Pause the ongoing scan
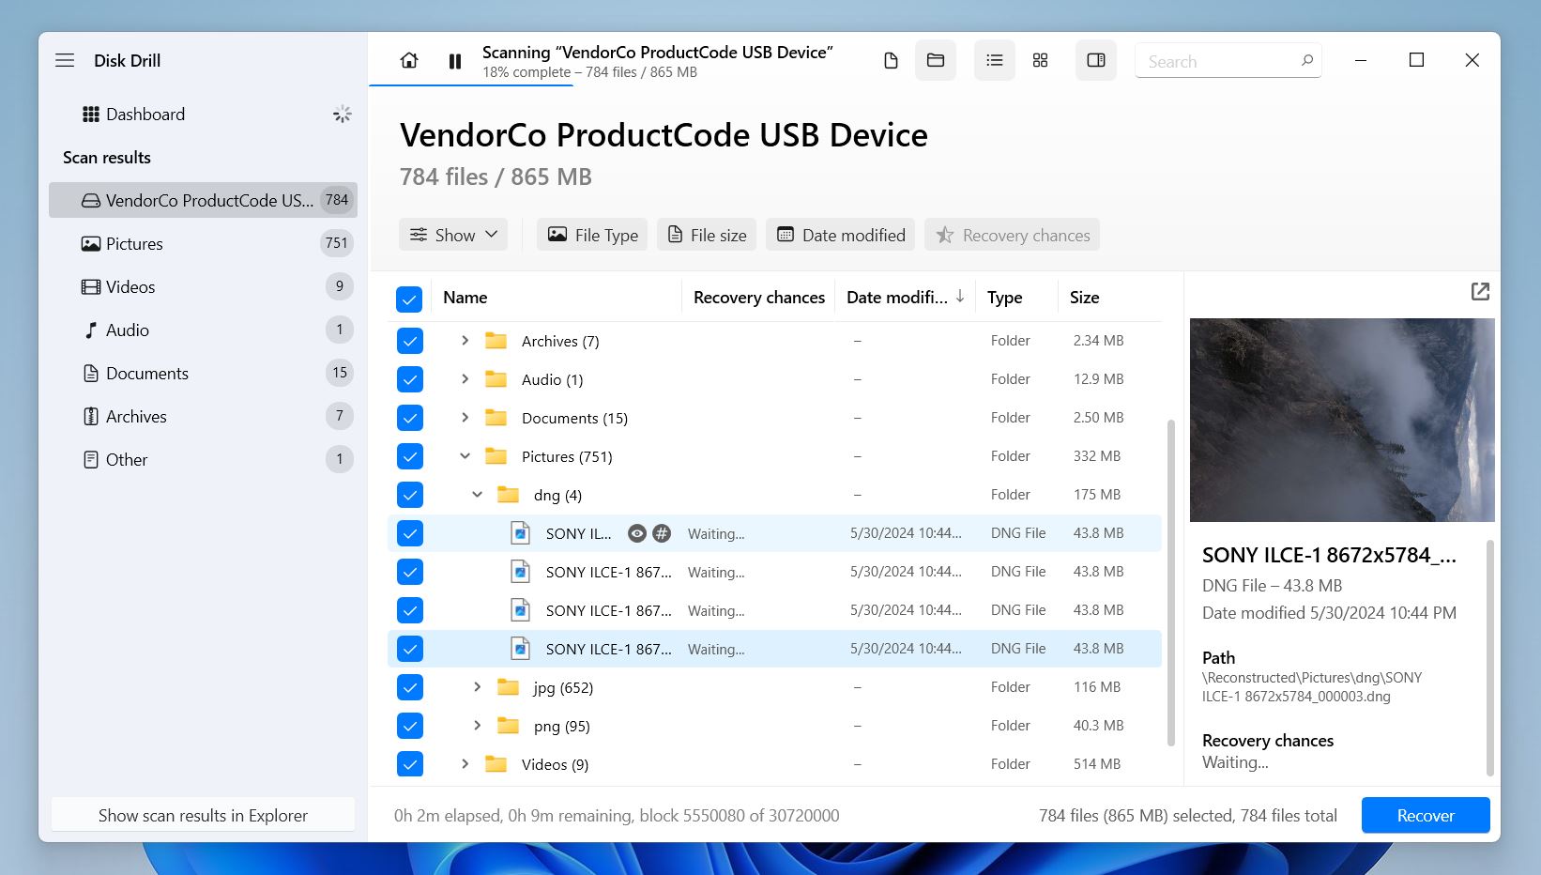The height and width of the screenshot is (875, 1541). coord(455,61)
